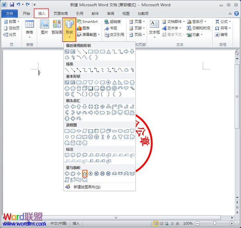Choose the heart shape in Basic Shapes
The image size is (241, 228).
pos(126,88)
